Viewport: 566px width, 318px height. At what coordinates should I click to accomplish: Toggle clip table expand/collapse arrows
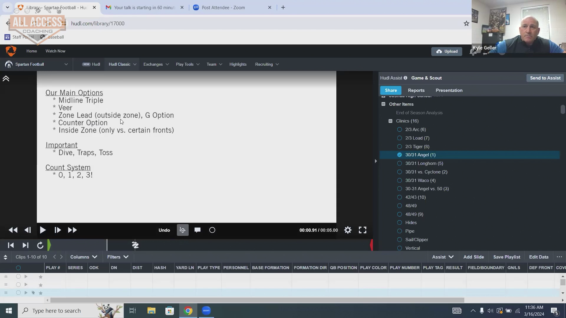pyautogui.click(x=5, y=257)
